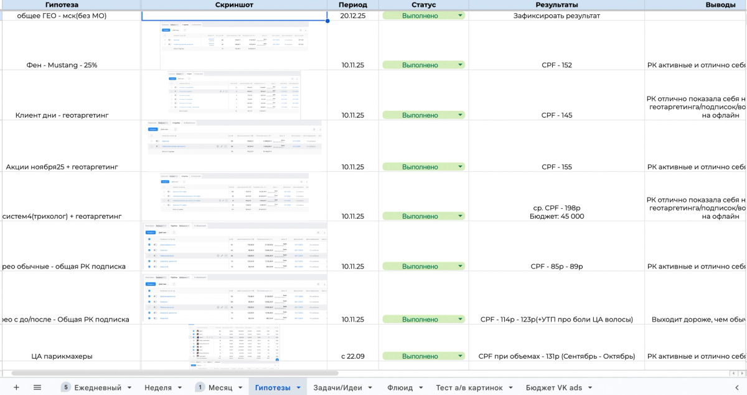Open the Флюид tab menu arrow
This screenshot has height=395, width=747.
click(x=421, y=388)
